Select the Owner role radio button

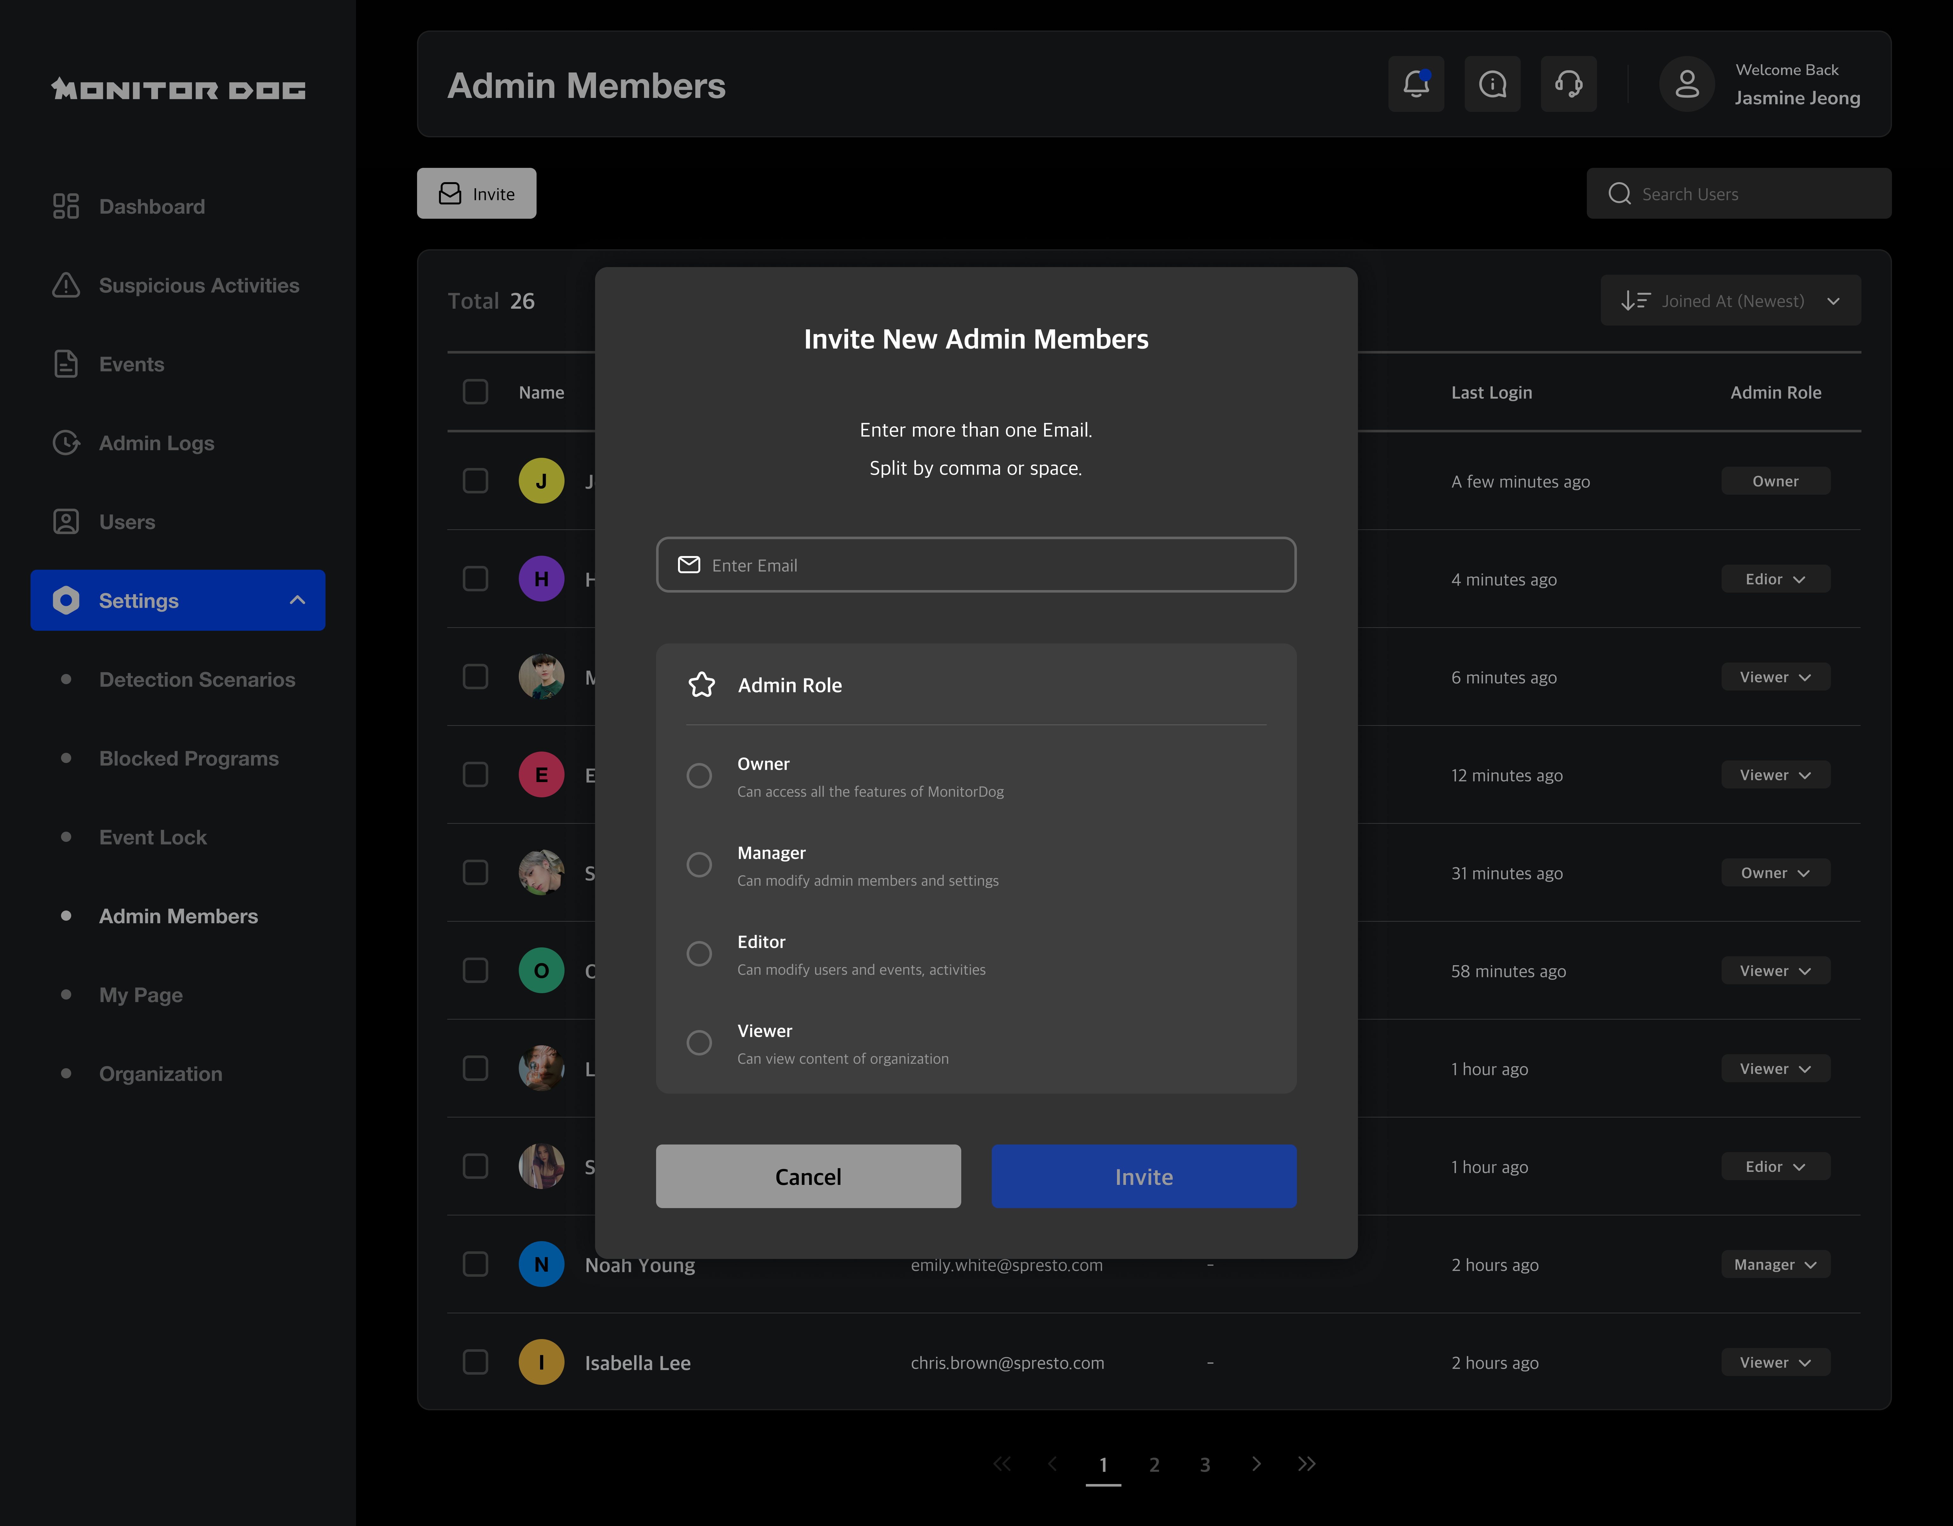pos(699,775)
